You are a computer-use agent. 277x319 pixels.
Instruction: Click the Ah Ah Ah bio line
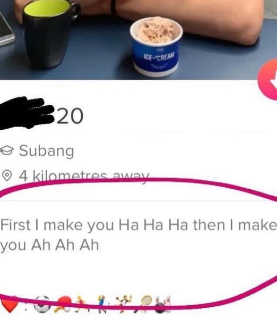click(49, 245)
